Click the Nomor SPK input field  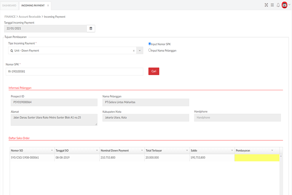74,72
